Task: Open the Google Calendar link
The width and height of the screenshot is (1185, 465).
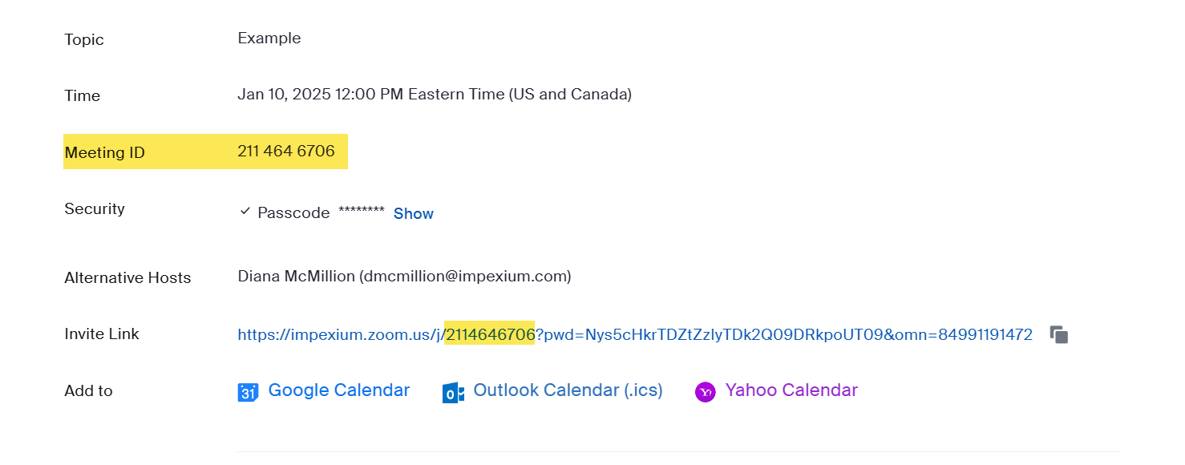Action: 339,390
